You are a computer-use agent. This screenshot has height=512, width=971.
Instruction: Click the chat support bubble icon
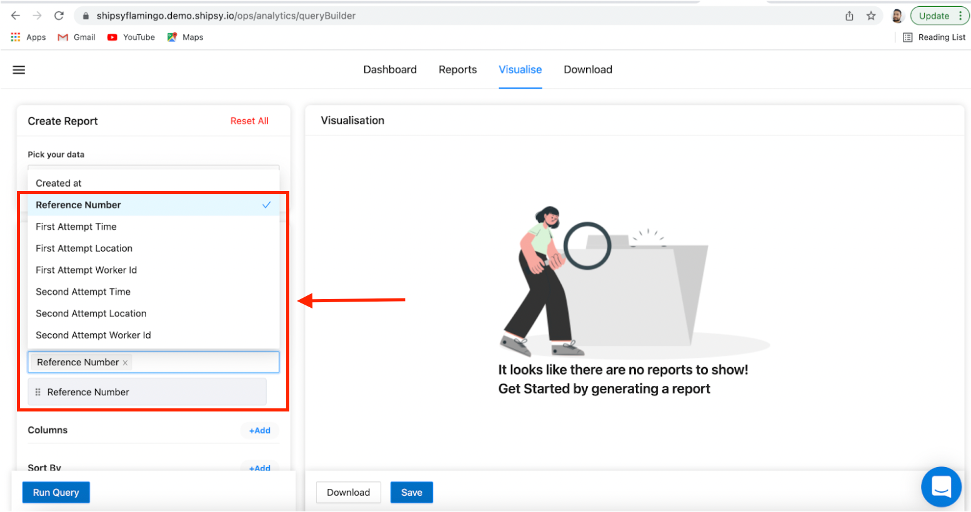tap(940, 486)
